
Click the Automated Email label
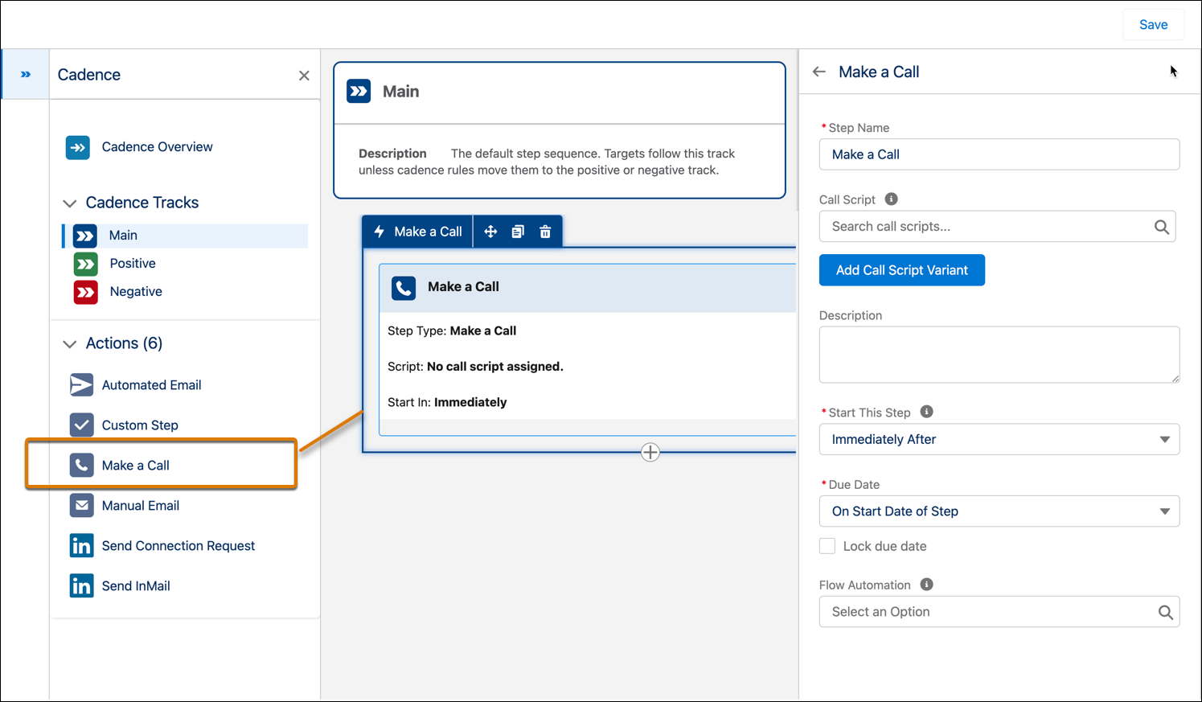tap(151, 385)
